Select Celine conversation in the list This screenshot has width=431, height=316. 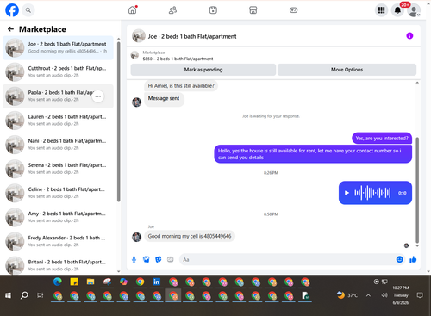click(x=58, y=193)
